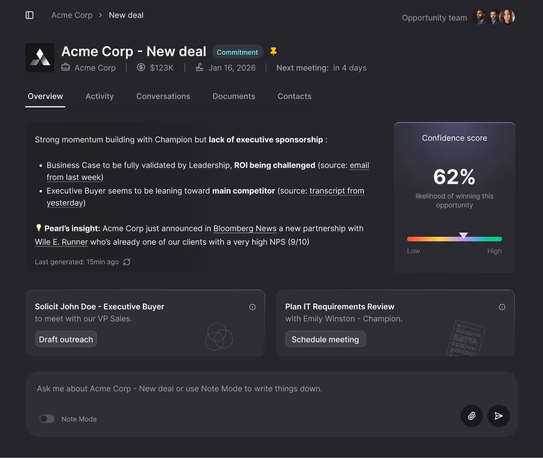Click the first Opportunity team avatar

click(x=480, y=17)
